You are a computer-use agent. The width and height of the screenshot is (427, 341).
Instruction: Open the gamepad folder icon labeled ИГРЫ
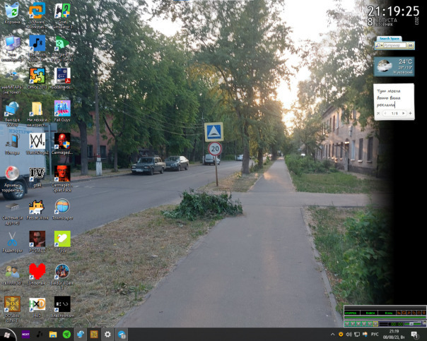click(12, 80)
